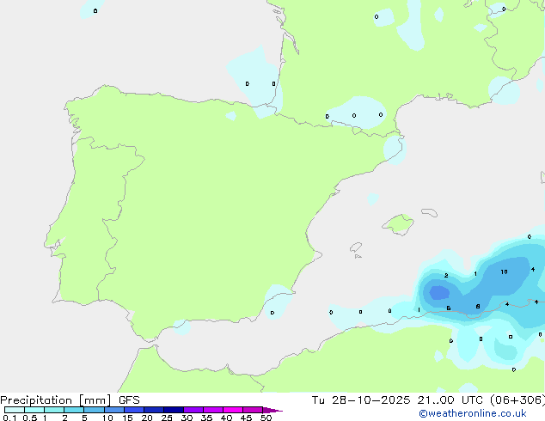Select the 5–10 mm legend color swatch

[x=94, y=410]
